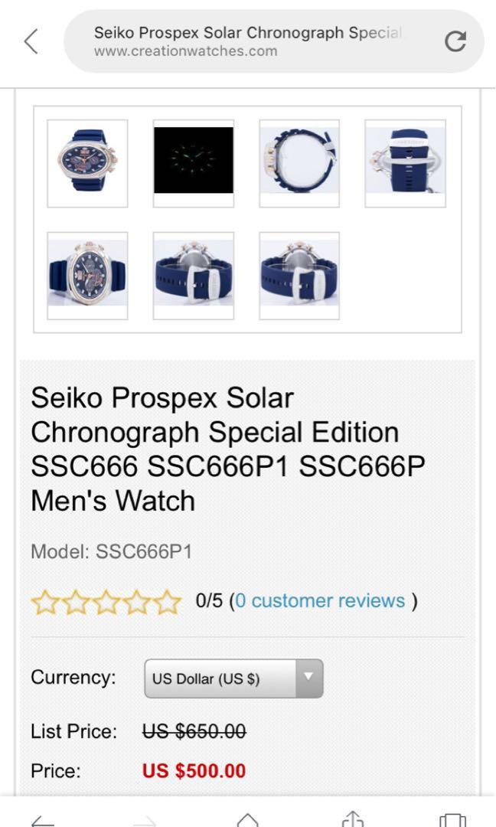The width and height of the screenshot is (496, 827).
Task: Open the share sheet icon
Action: click(352, 819)
